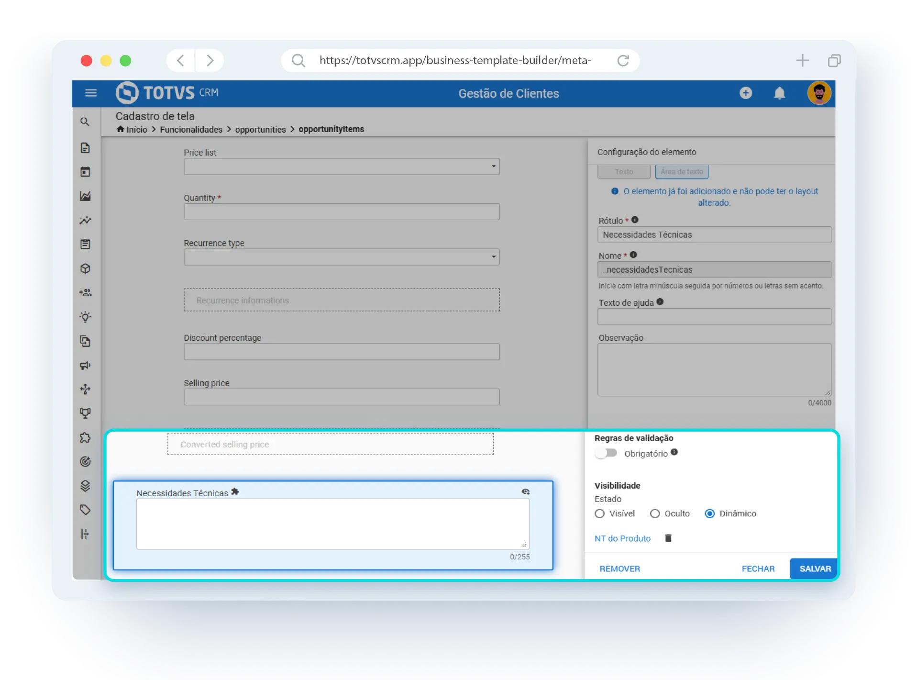
Task: Select the Dinâmico radio option
Action: click(709, 513)
